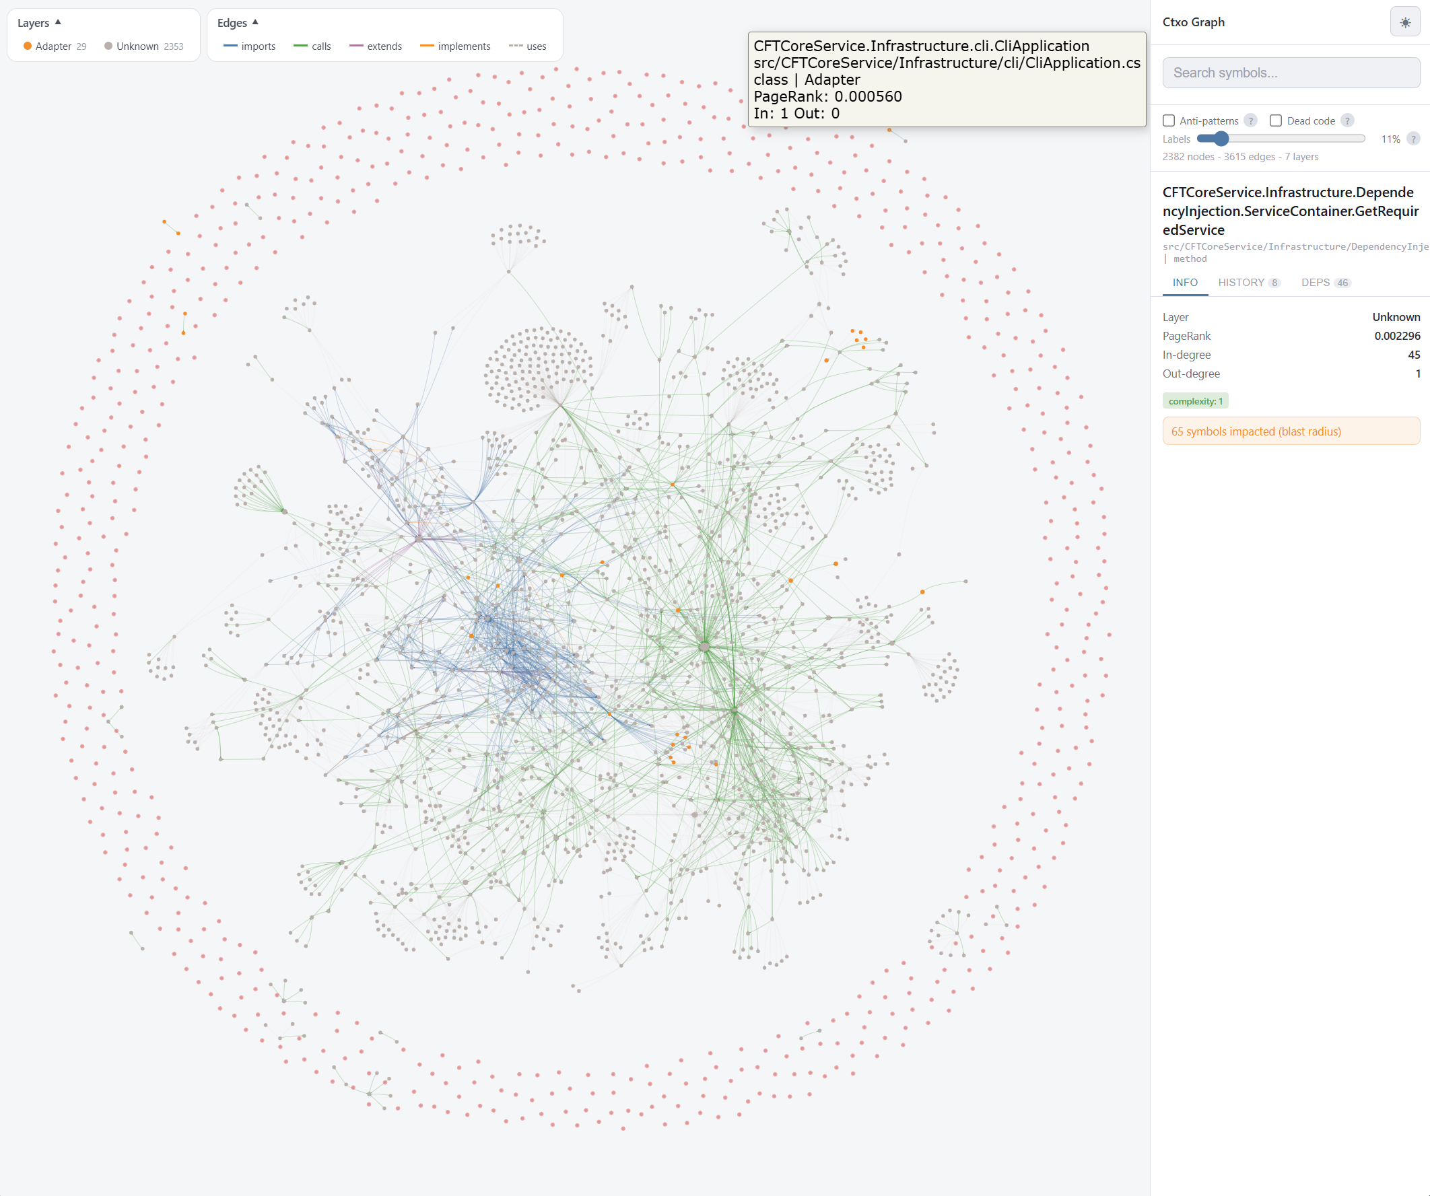1430x1196 pixels.
Task: Click the complexity: 1 badge
Action: tap(1195, 400)
